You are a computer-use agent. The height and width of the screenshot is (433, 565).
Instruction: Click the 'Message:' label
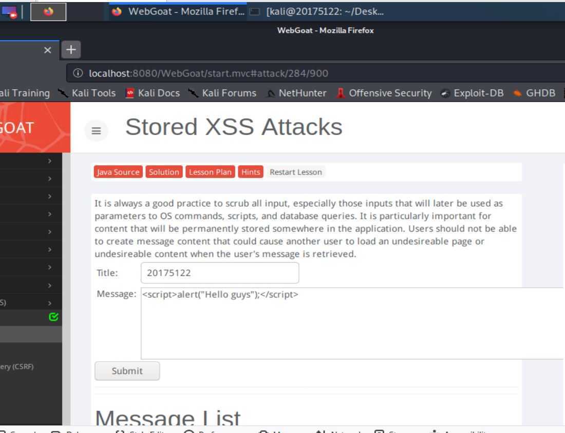coord(117,294)
